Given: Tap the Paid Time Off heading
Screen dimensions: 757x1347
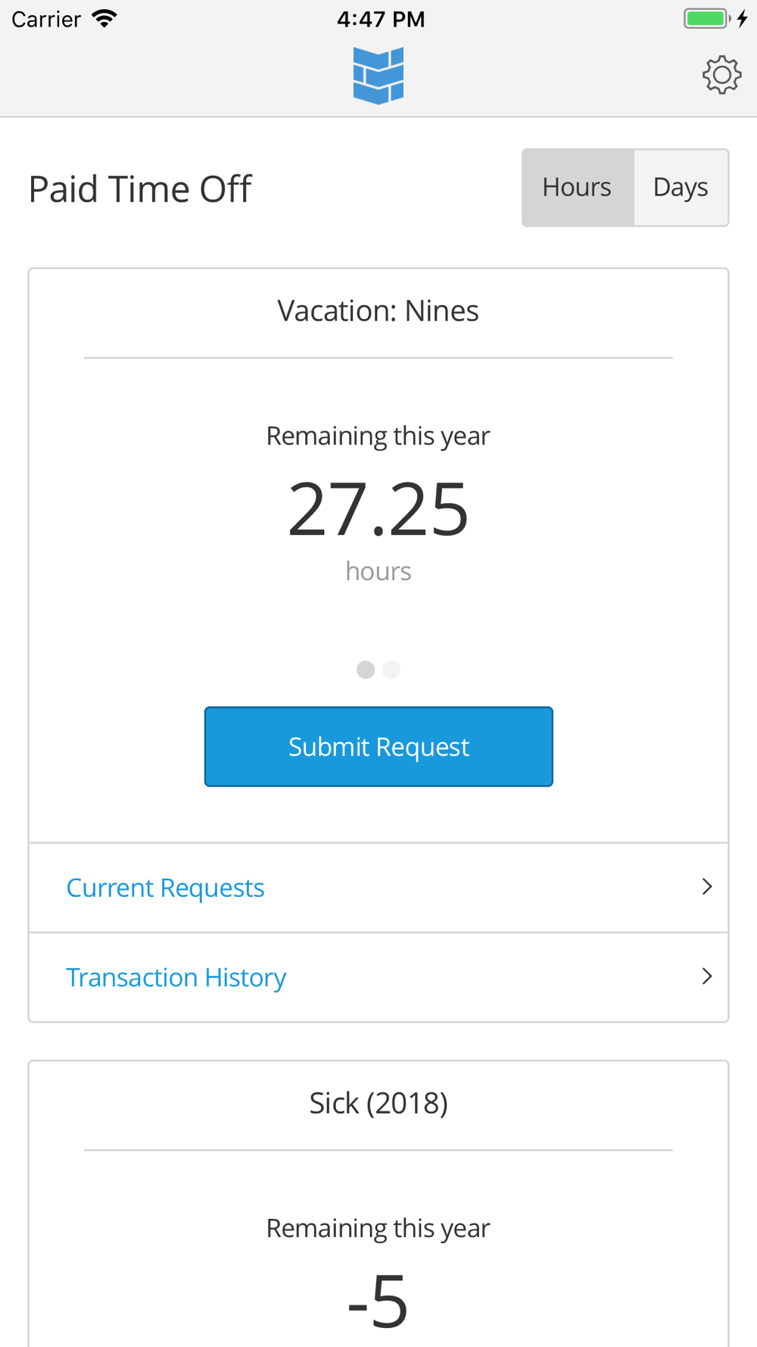Looking at the screenshot, I should tap(140, 189).
